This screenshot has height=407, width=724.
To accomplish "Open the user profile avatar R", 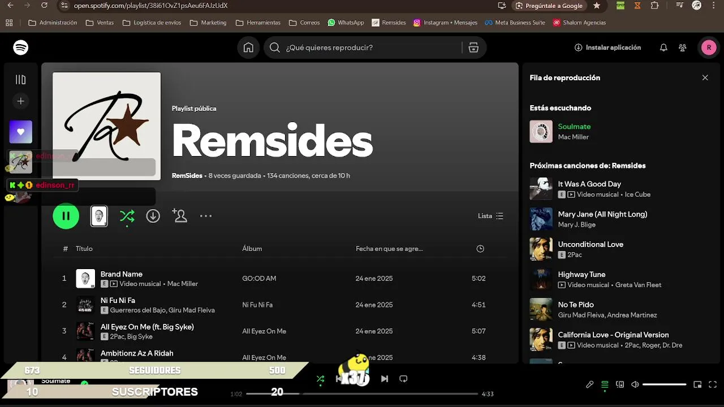I will (x=709, y=47).
